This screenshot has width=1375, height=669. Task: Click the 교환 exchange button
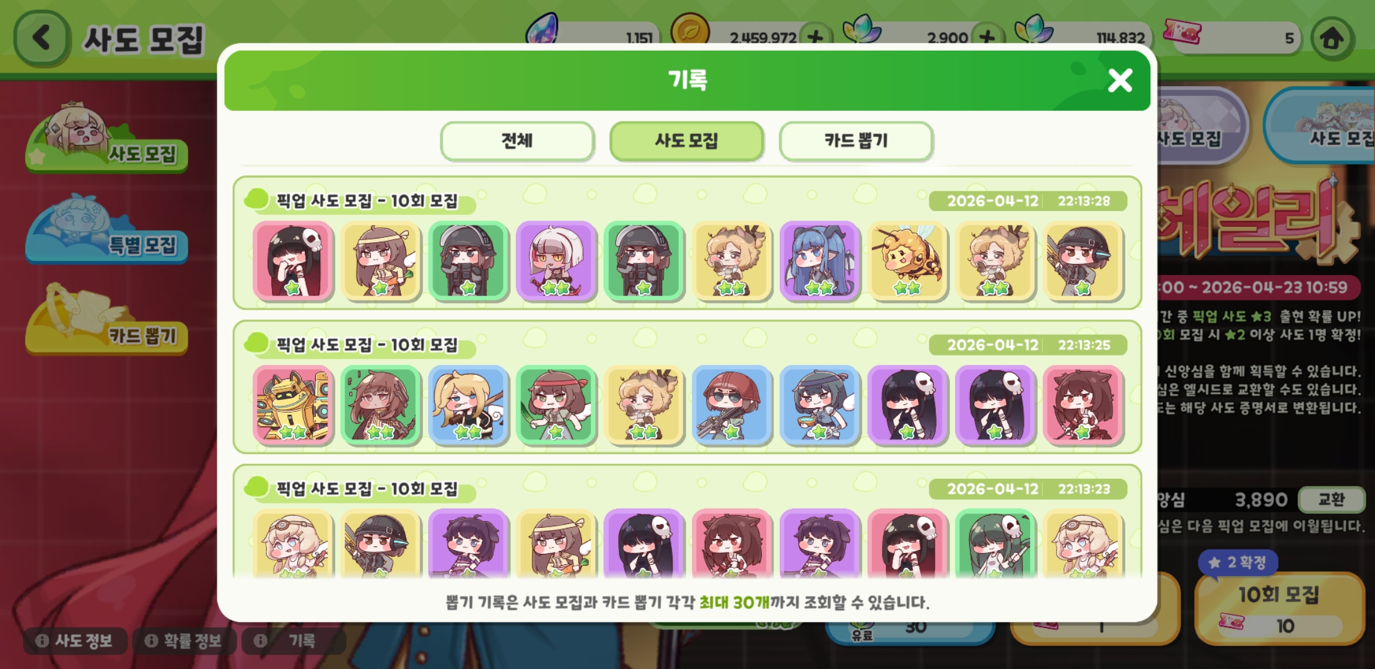click(x=1331, y=499)
